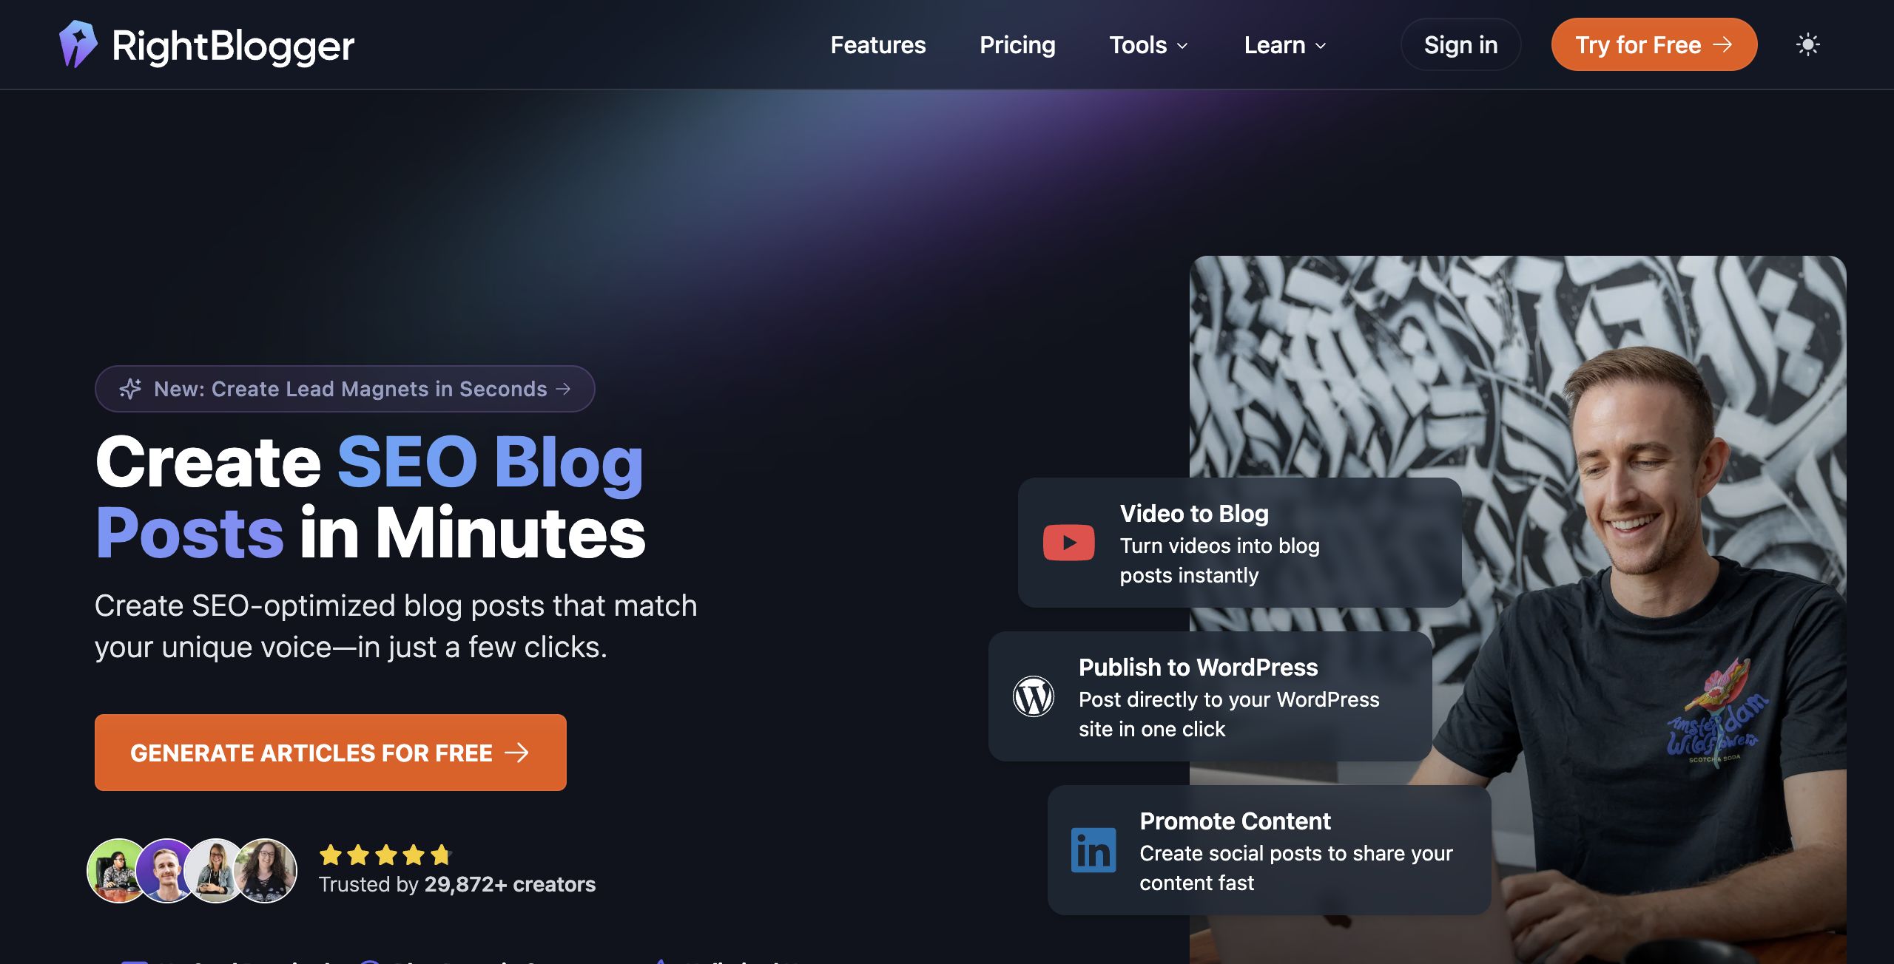Expand the Learn dropdown menu
This screenshot has width=1894, height=964.
tap(1284, 45)
